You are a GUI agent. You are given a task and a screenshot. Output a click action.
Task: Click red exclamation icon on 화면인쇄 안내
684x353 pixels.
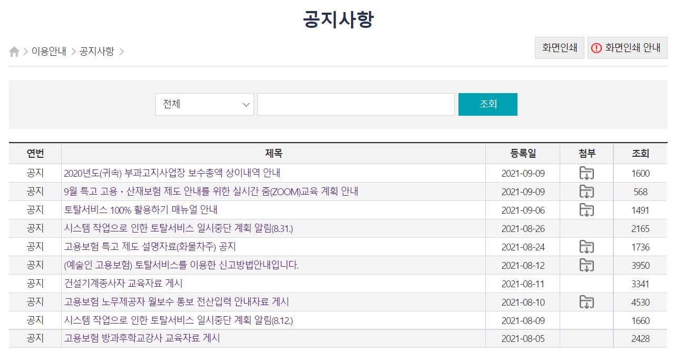click(596, 48)
